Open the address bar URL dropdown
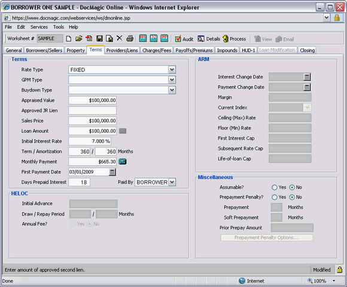The height and width of the screenshot is (287, 347). 327,18
